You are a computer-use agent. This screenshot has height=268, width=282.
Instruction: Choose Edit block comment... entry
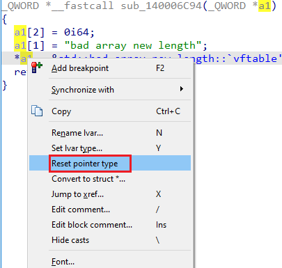click(x=110, y=225)
